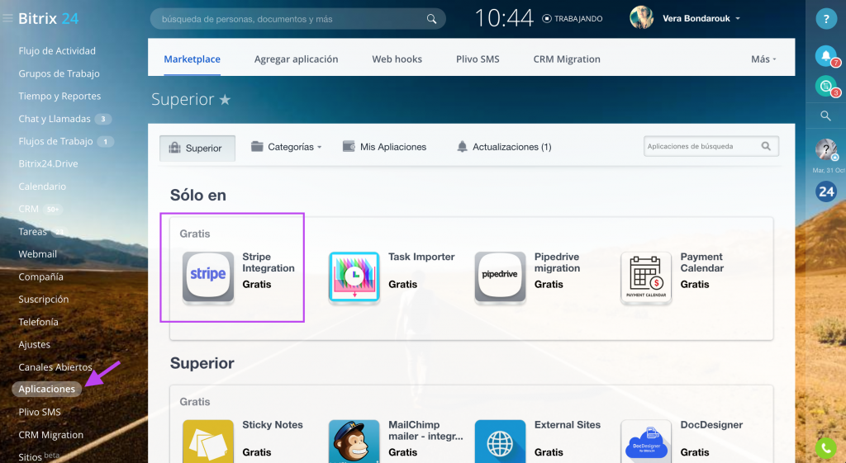Click the DocDesigner title link
Viewport: 846px width, 463px height.
pyautogui.click(x=711, y=425)
